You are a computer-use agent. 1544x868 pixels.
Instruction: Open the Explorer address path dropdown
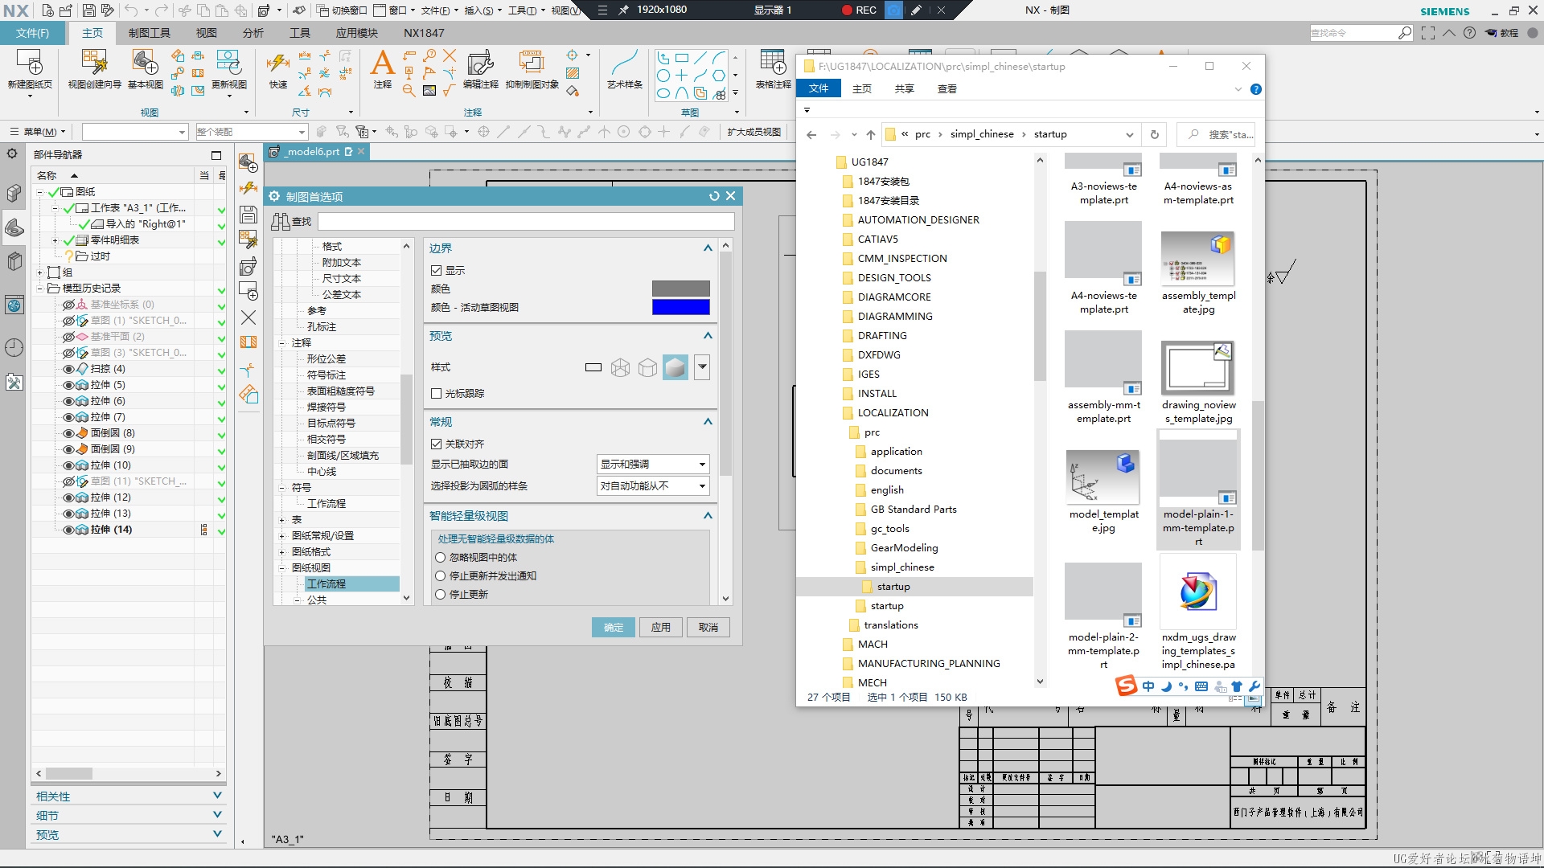1129,134
